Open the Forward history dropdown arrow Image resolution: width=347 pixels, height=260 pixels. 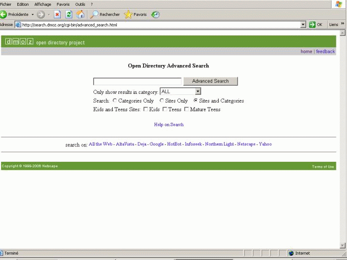49,14
